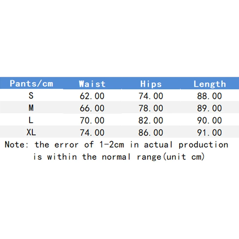Screen dimensions: 239x239
Task: Click waist value 62.00 for size S
Action: coord(92,96)
